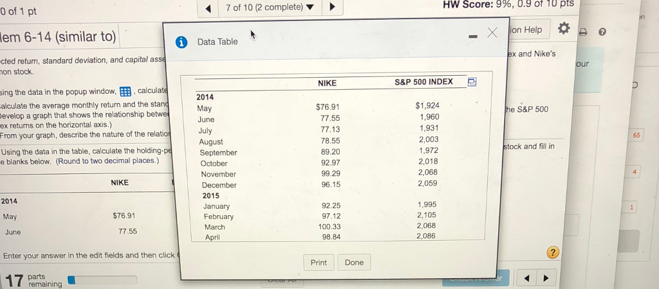
Task: Open Question Help menu
Action: click(528, 30)
